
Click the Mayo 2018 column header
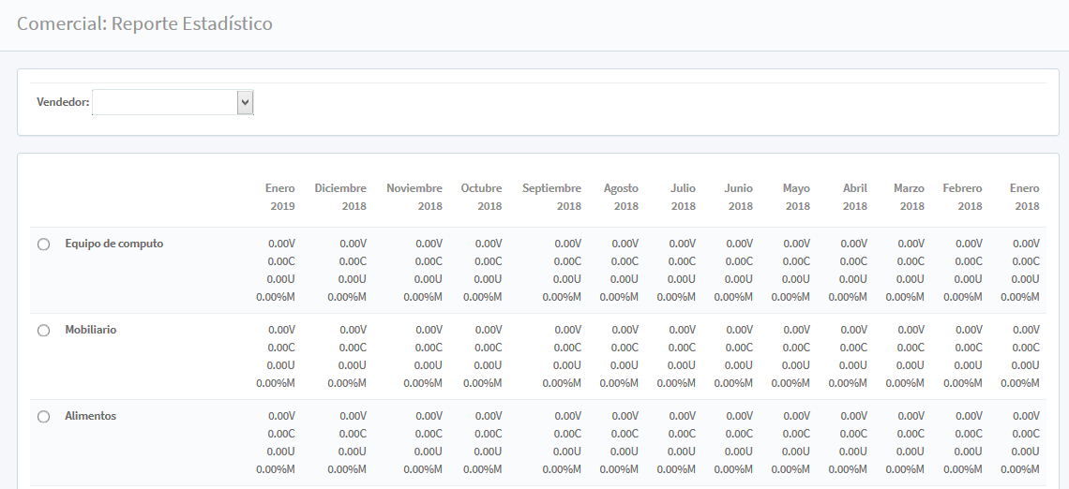tap(796, 197)
